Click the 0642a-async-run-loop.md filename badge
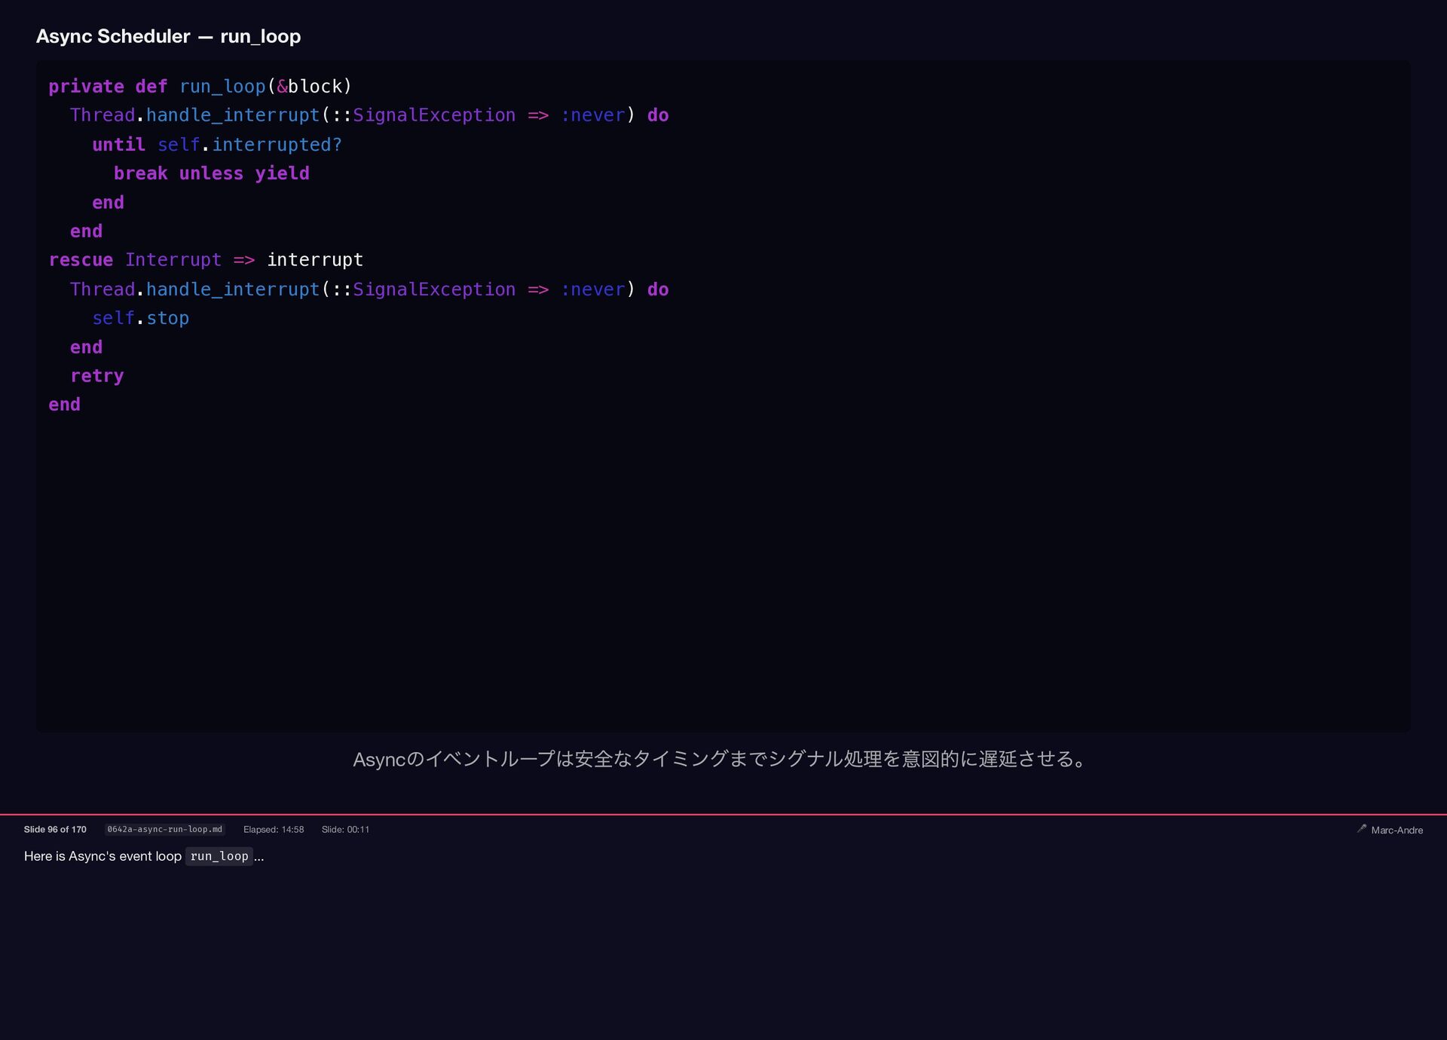 pyautogui.click(x=164, y=829)
